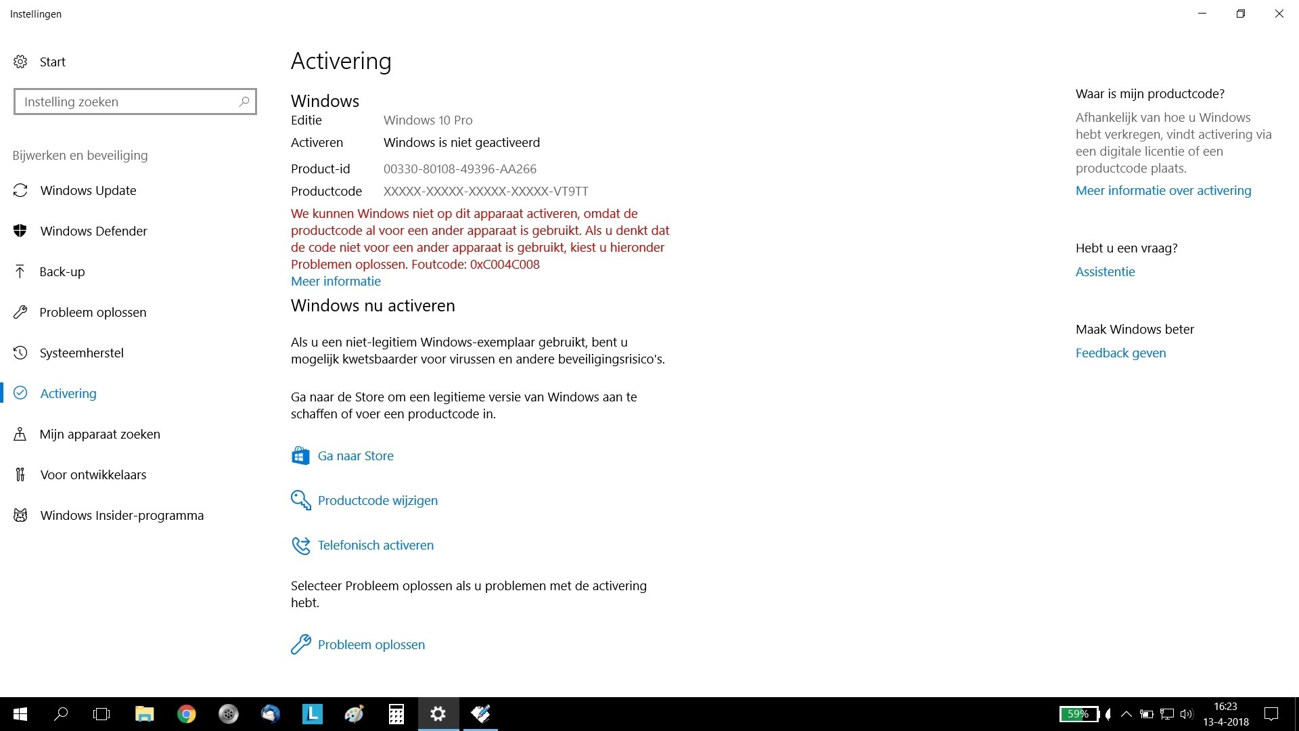The image size is (1299, 731).
Task: Open Windows Update settings
Action: 88,190
